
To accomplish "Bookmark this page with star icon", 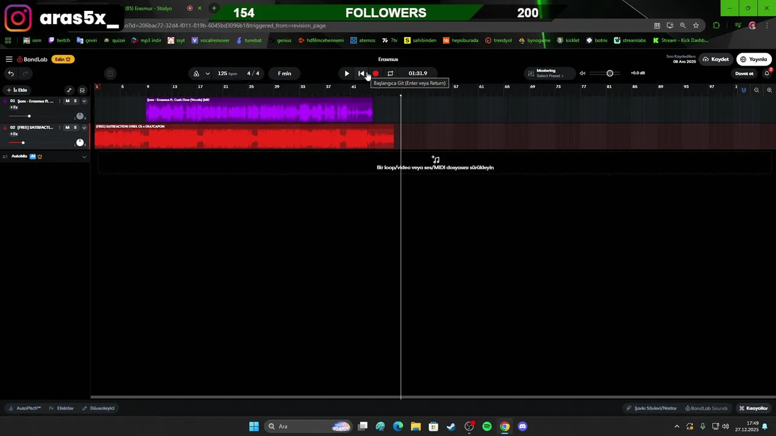I will point(696,25).
